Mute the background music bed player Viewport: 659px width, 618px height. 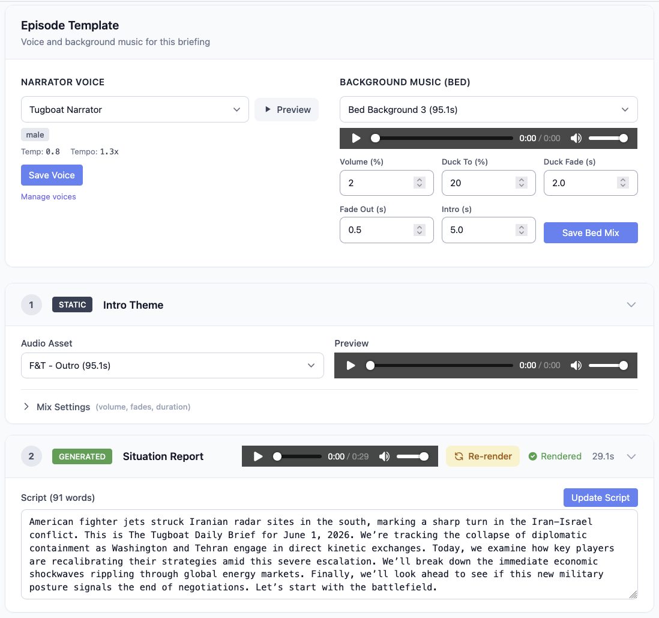point(576,138)
